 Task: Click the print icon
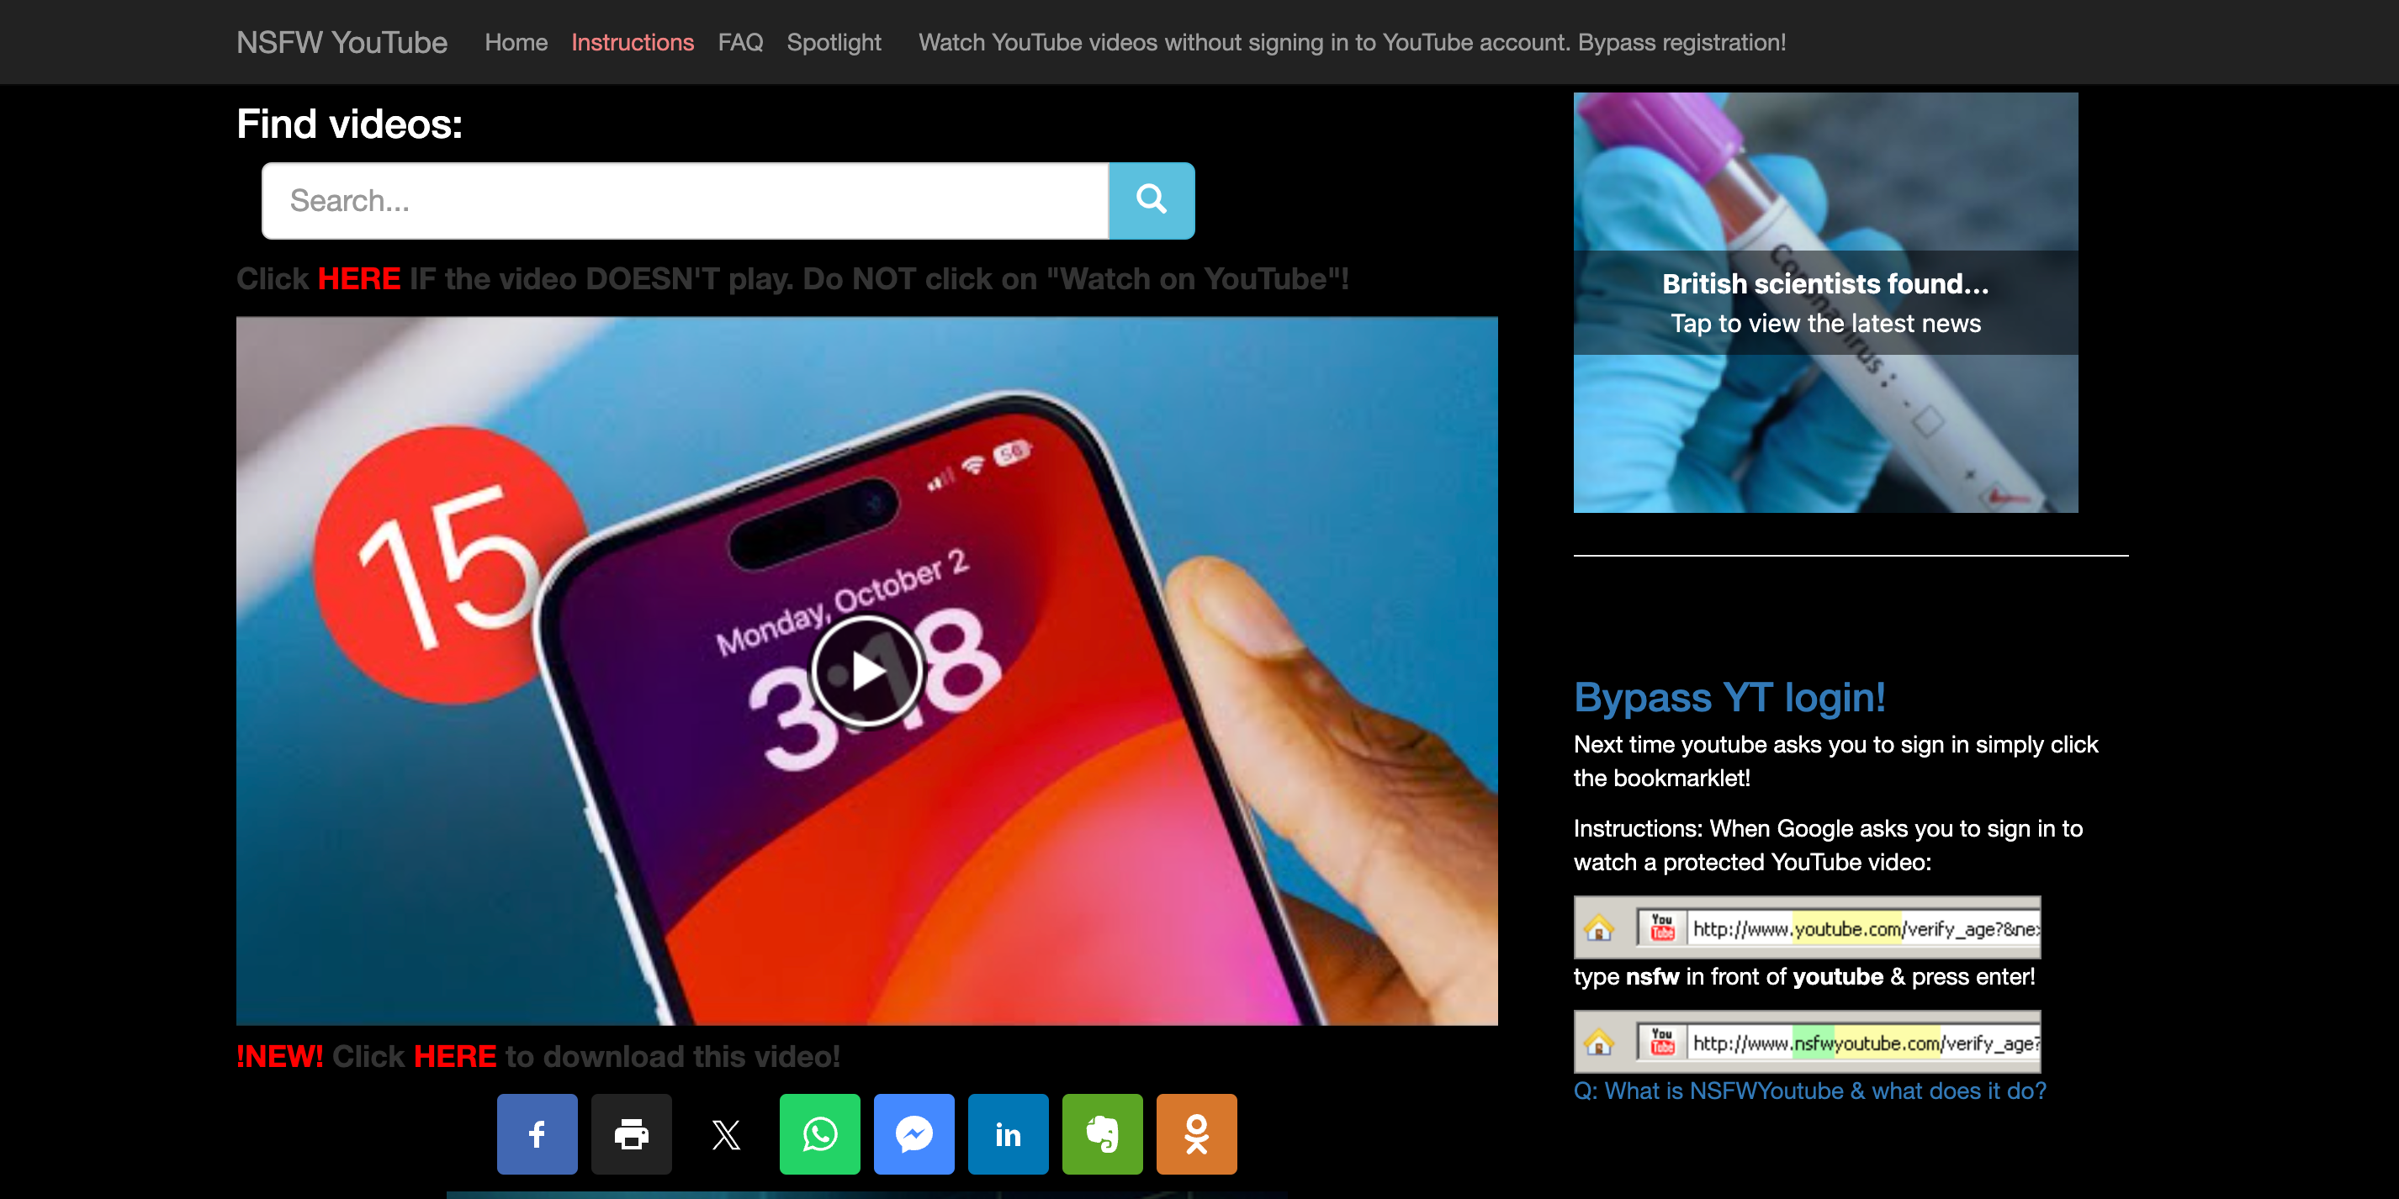tap(632, 1133)
